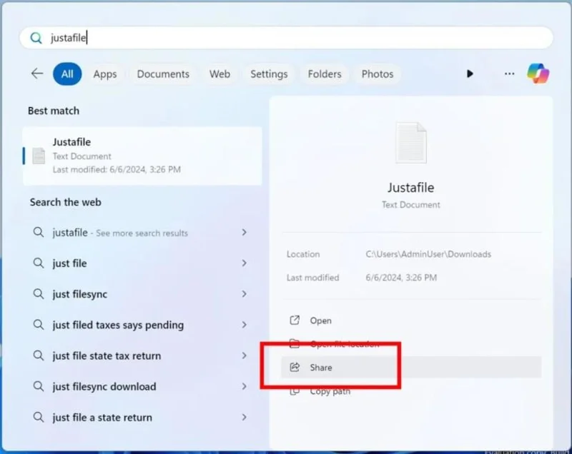The width and height of the screenshot is (572, 454).
Task: Click the Open action icon
Action: 295,320
